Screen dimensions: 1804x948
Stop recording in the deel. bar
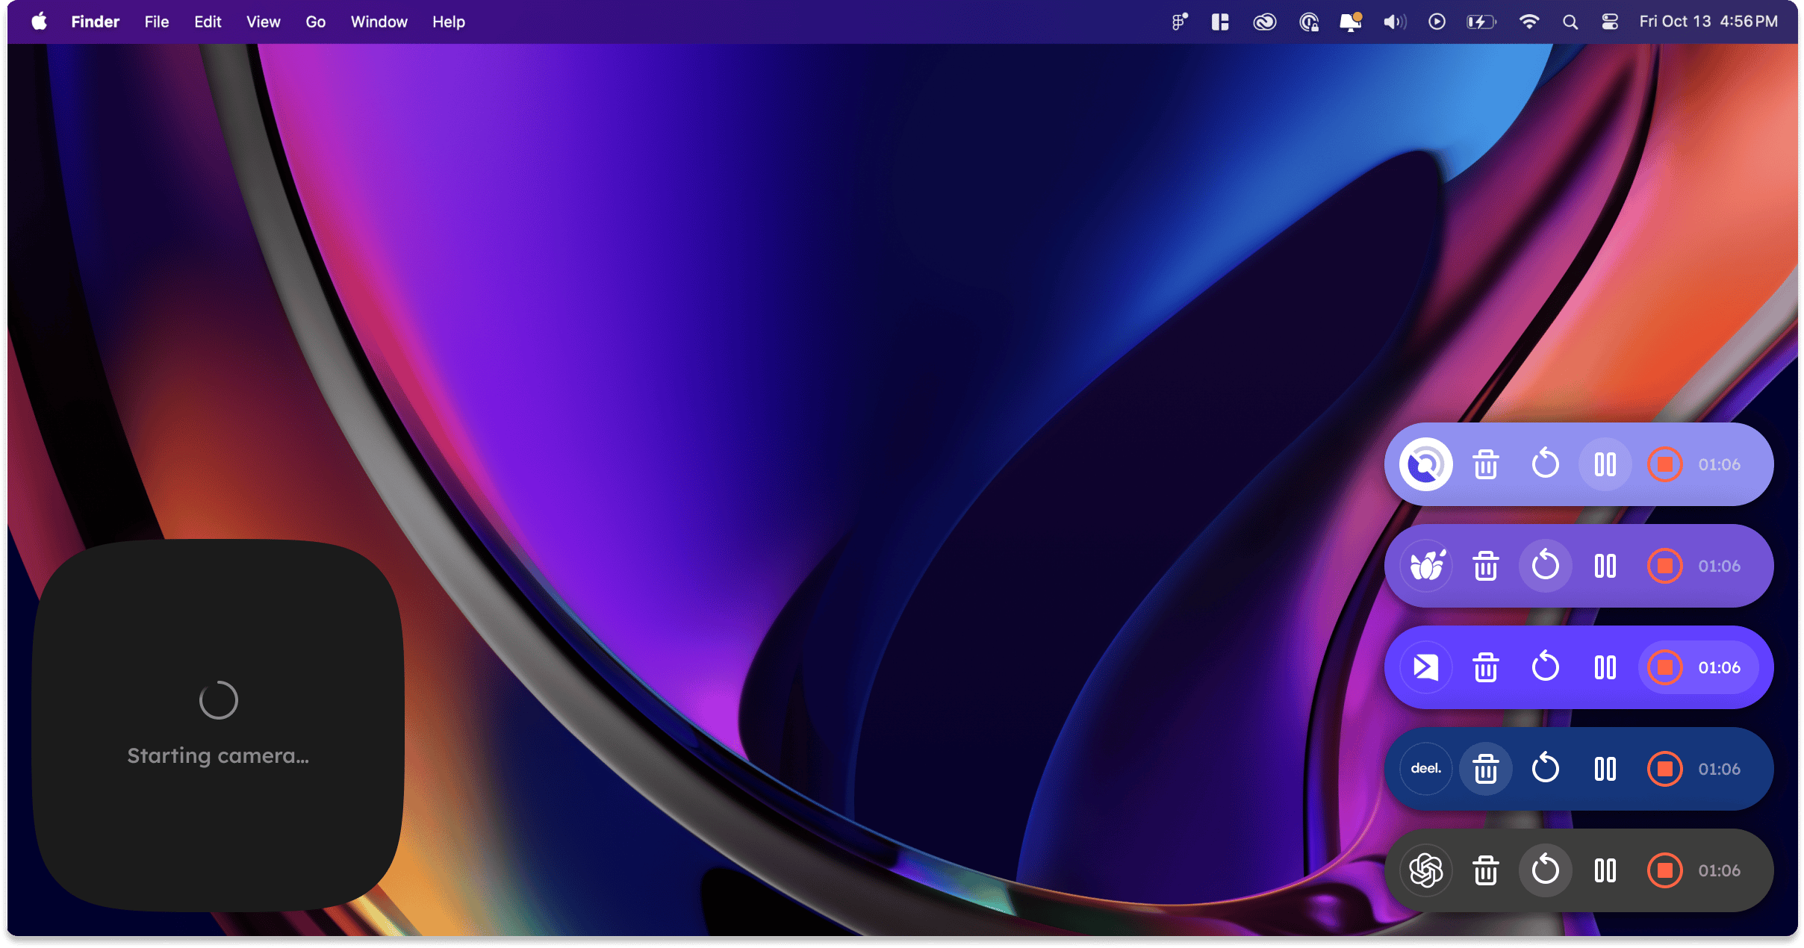(1664, 769)
